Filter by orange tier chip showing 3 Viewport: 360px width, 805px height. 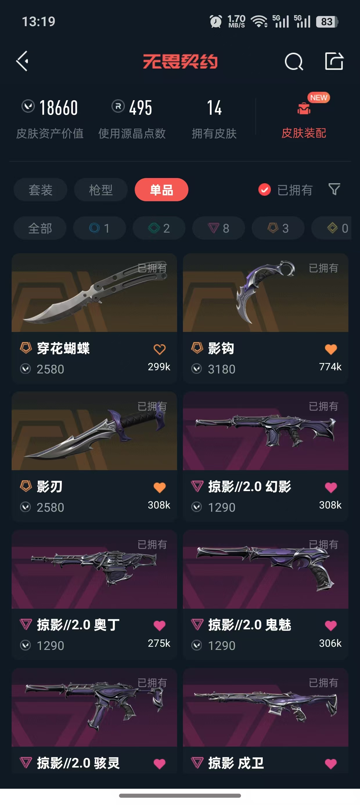coord(278,228)
